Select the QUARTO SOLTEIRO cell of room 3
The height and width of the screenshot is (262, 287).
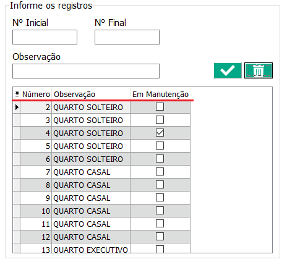click(x=91, y=120)
